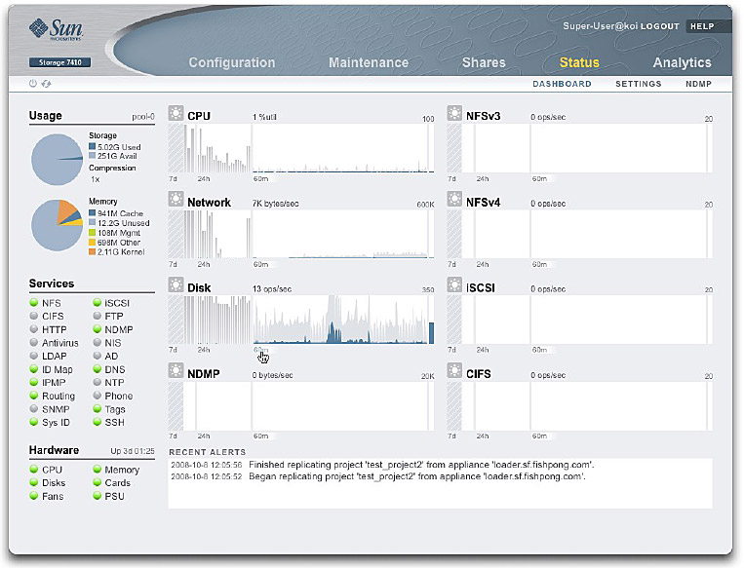Click the blue 5.02G Used legend swatch
This screenshot has height=568, width=744.
[93, 146]
